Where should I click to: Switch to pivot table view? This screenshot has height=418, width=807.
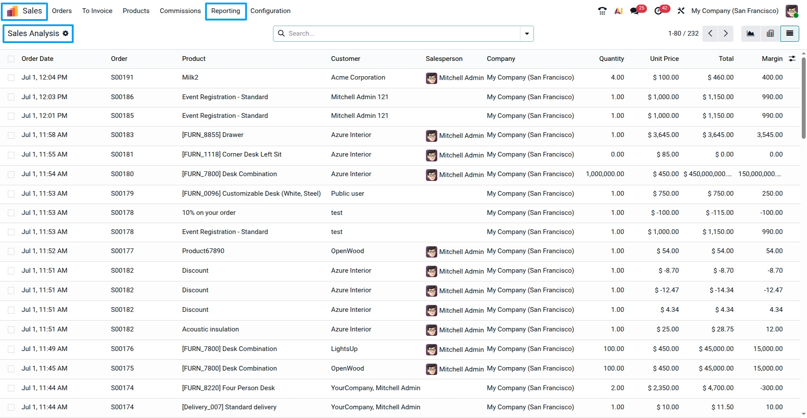[x=770, y=33]
